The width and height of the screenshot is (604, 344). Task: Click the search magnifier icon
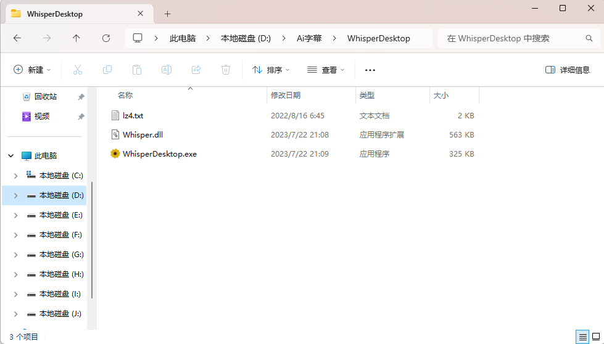pos(589,38)
